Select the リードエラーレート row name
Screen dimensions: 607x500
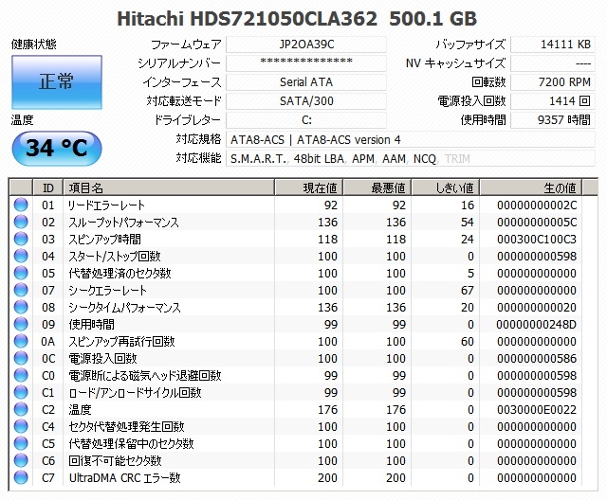pos(106,205)
